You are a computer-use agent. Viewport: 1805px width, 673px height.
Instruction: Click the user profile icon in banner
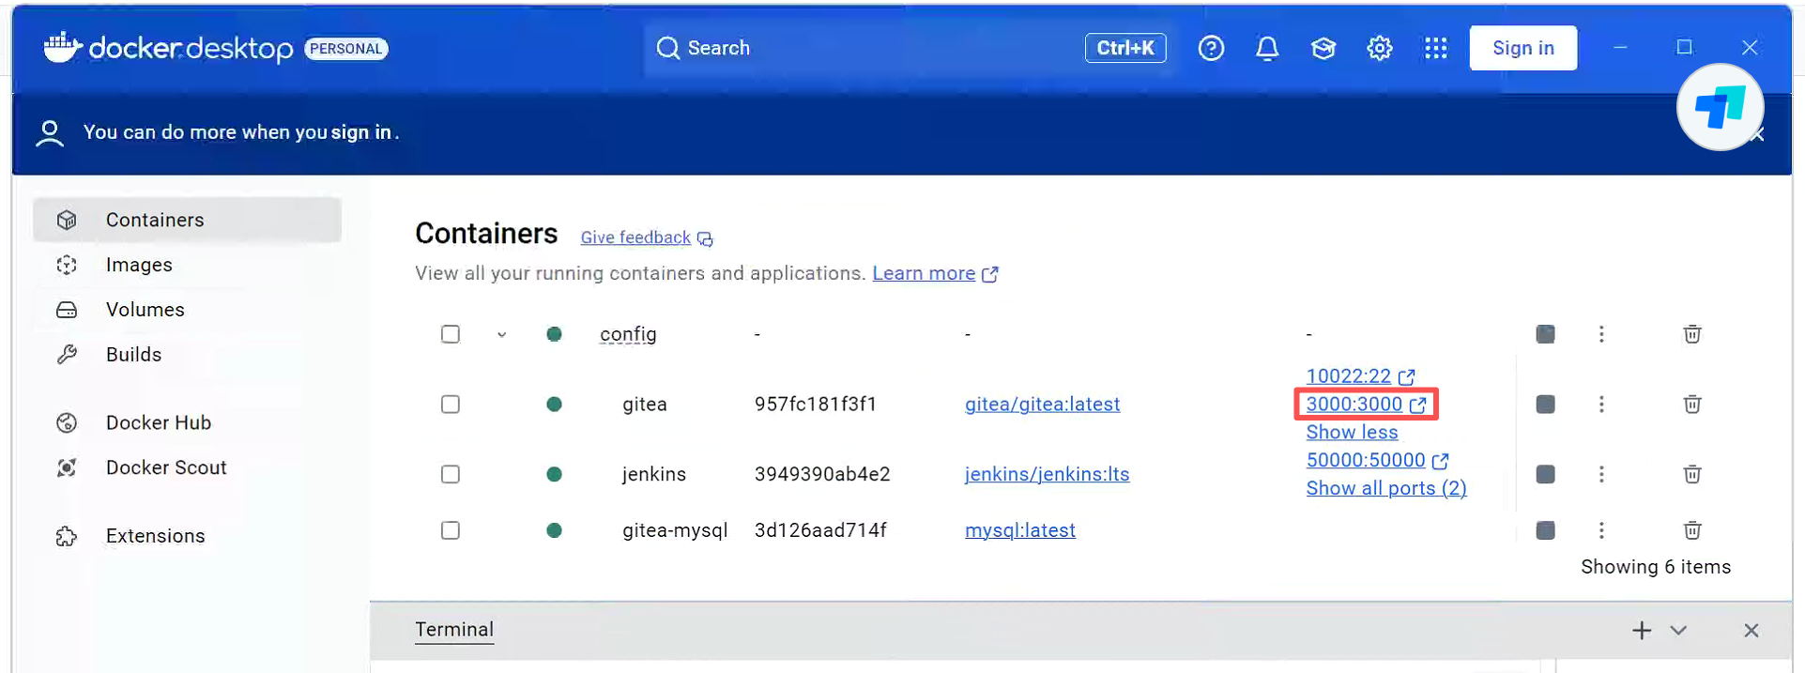(50, 133)
